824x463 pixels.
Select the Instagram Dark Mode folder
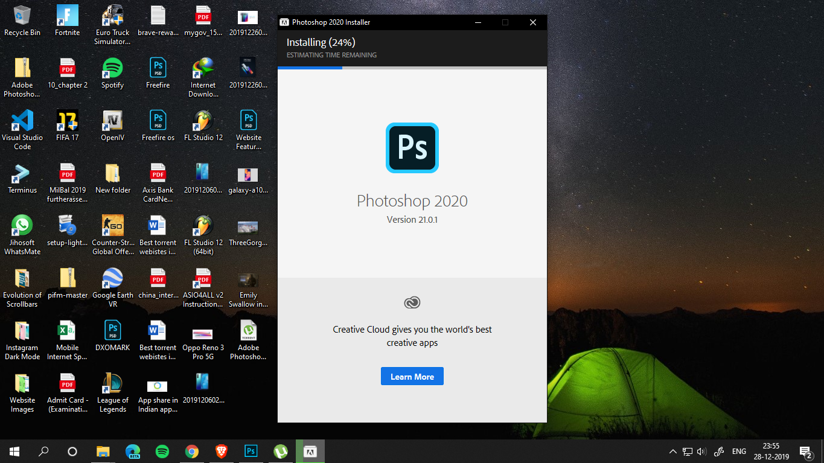(22, 340)
